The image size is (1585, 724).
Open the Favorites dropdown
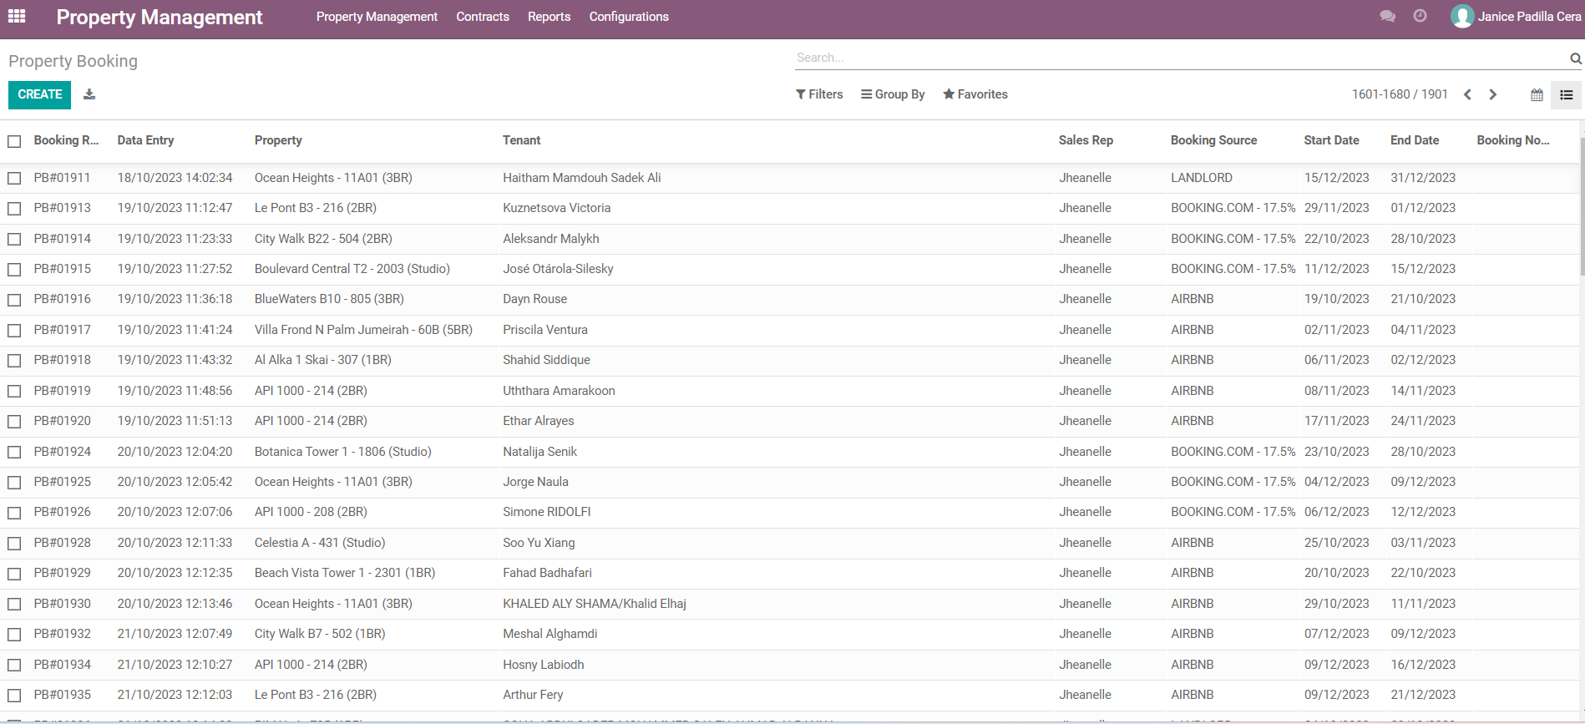point(975,94)
